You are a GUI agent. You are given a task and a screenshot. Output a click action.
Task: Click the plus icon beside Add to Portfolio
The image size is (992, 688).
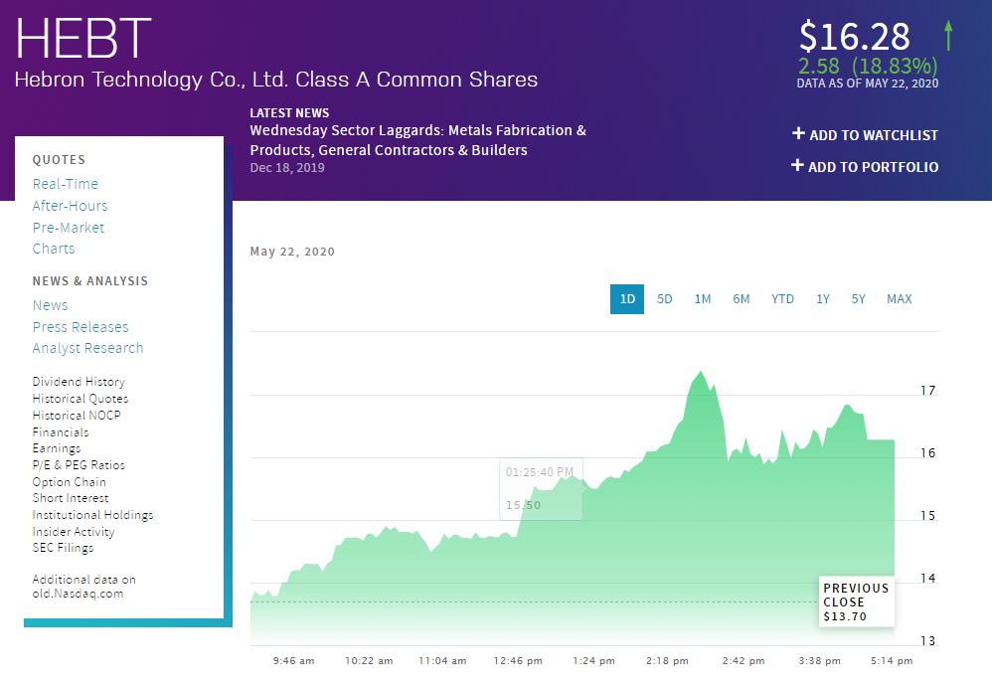coord(797,165)
